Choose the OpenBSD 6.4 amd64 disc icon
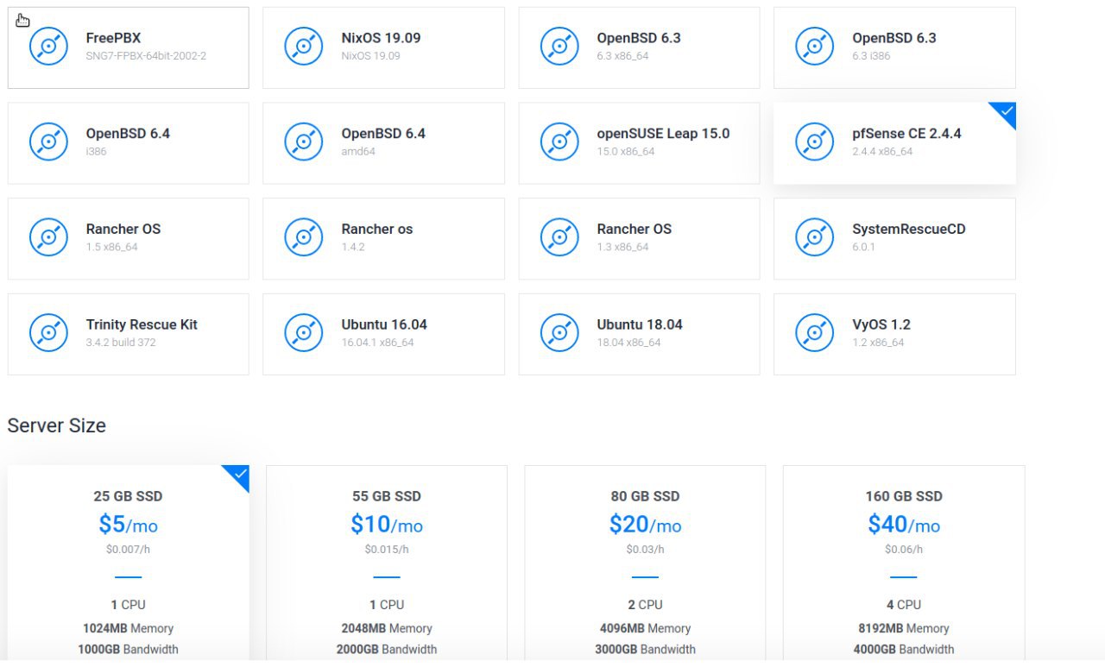This screenshot has width=1105, height=667. pos(304,142)
